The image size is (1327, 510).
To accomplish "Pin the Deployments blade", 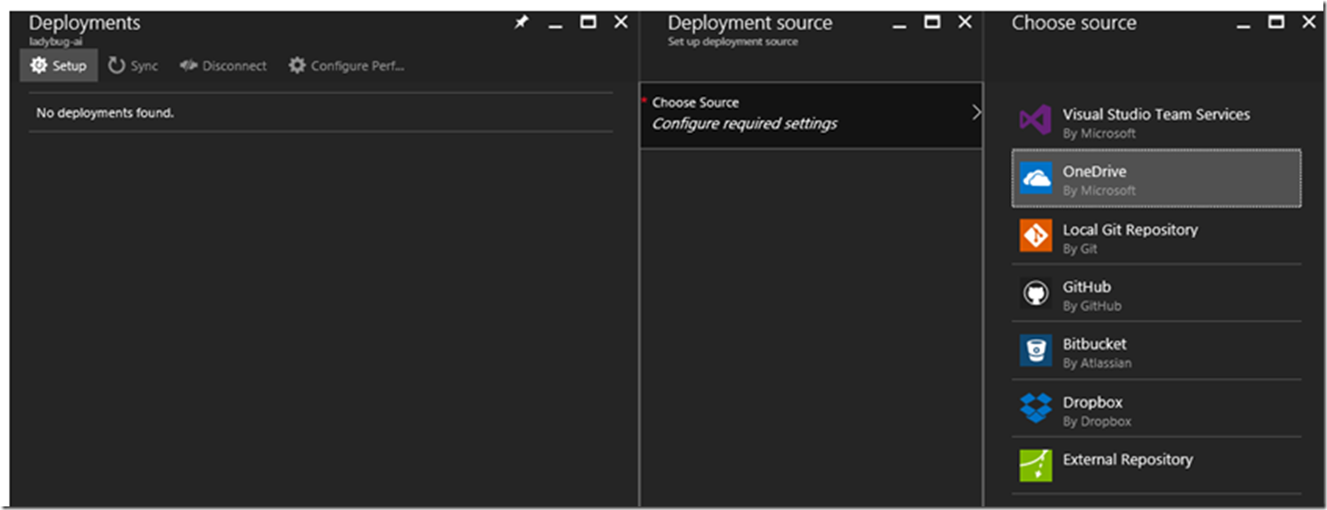I will (522, 22).
